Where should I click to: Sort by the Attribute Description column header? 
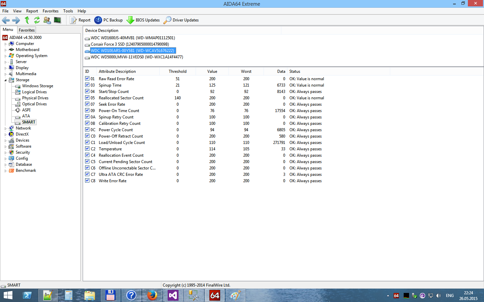(128, 71)
